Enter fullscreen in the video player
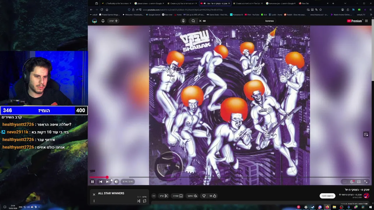This screenshot has width=374, height=210. [366, 182]
